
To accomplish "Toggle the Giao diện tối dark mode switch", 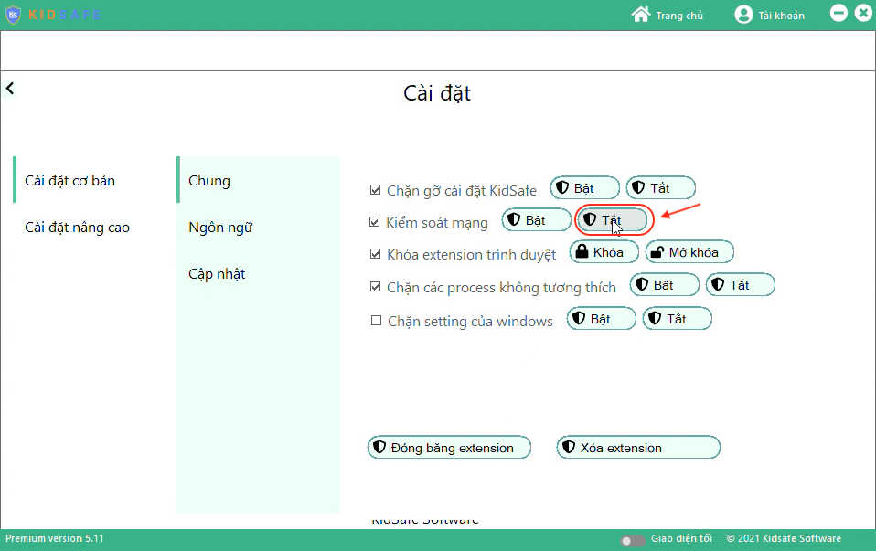I will click(x=632, y=540).
